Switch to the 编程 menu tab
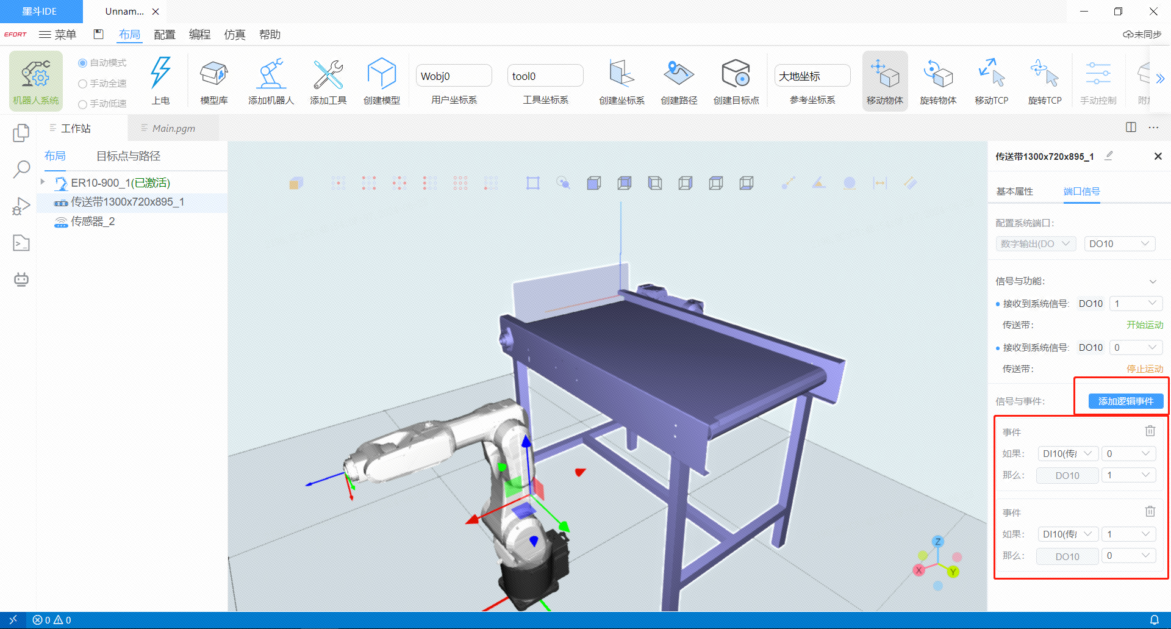The height and width of the screenshot is (629, 1171). 199,34
